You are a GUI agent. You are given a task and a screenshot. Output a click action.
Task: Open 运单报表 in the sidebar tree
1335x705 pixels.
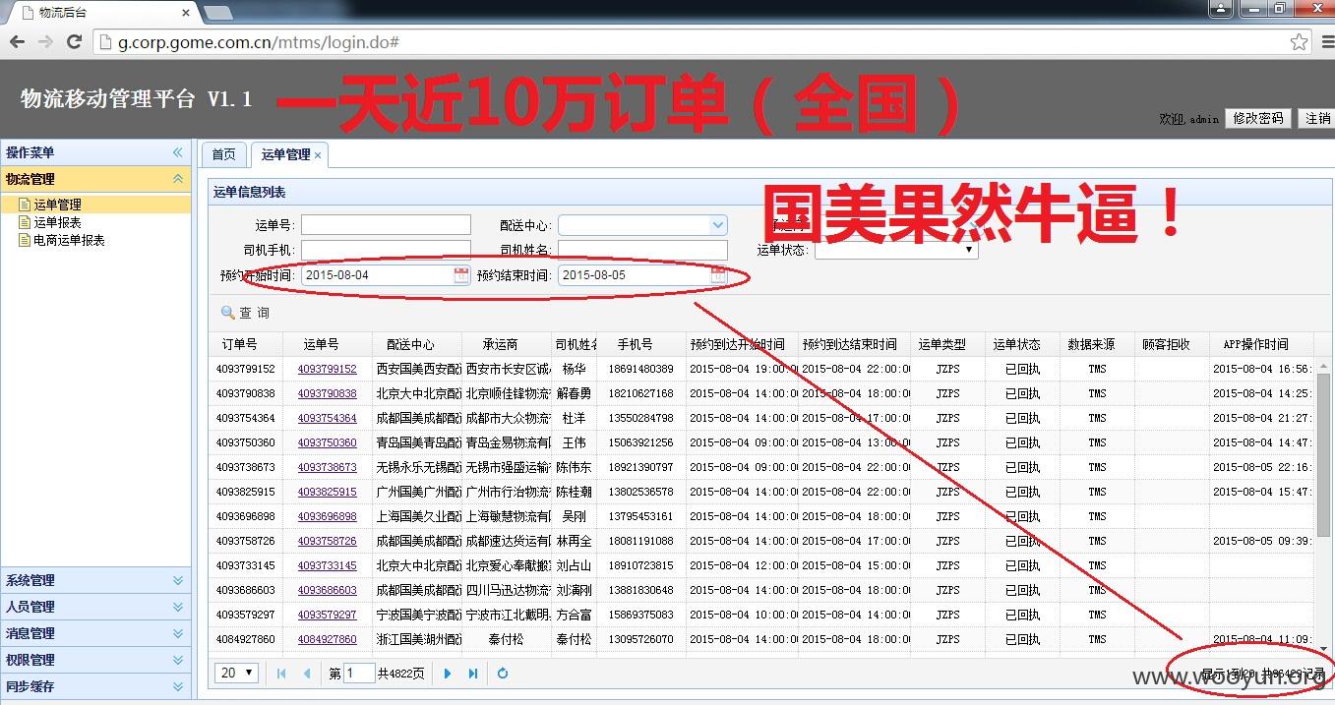[57, 222]
